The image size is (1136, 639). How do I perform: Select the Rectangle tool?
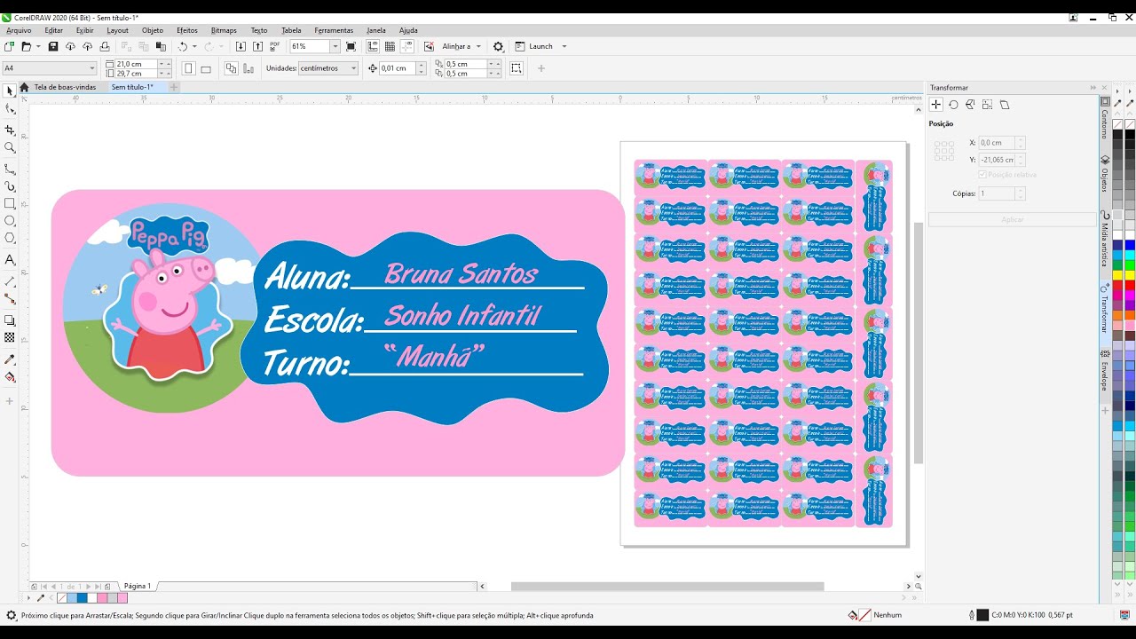10,203
